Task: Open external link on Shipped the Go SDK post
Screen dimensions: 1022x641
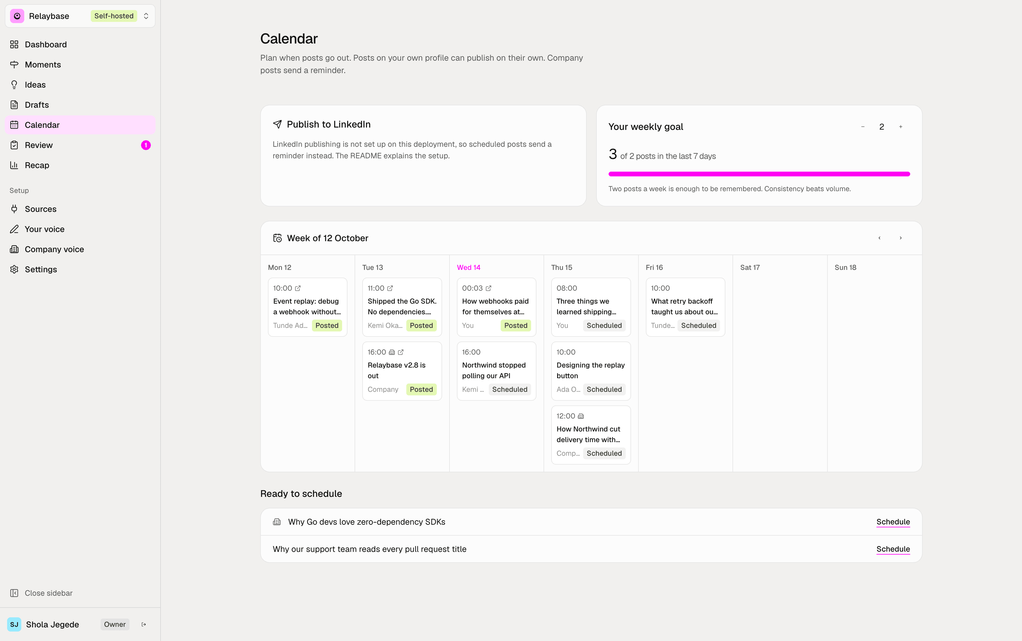Action: click(x=390, y=288)
